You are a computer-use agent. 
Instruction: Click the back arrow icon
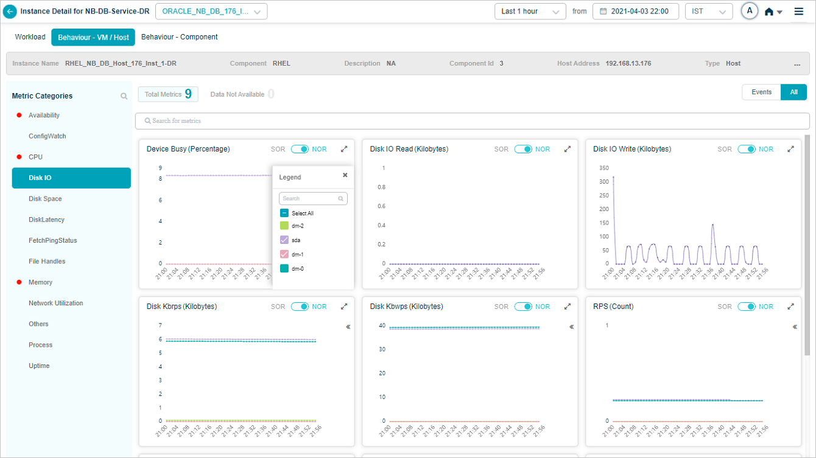click(x=10, y=12)
